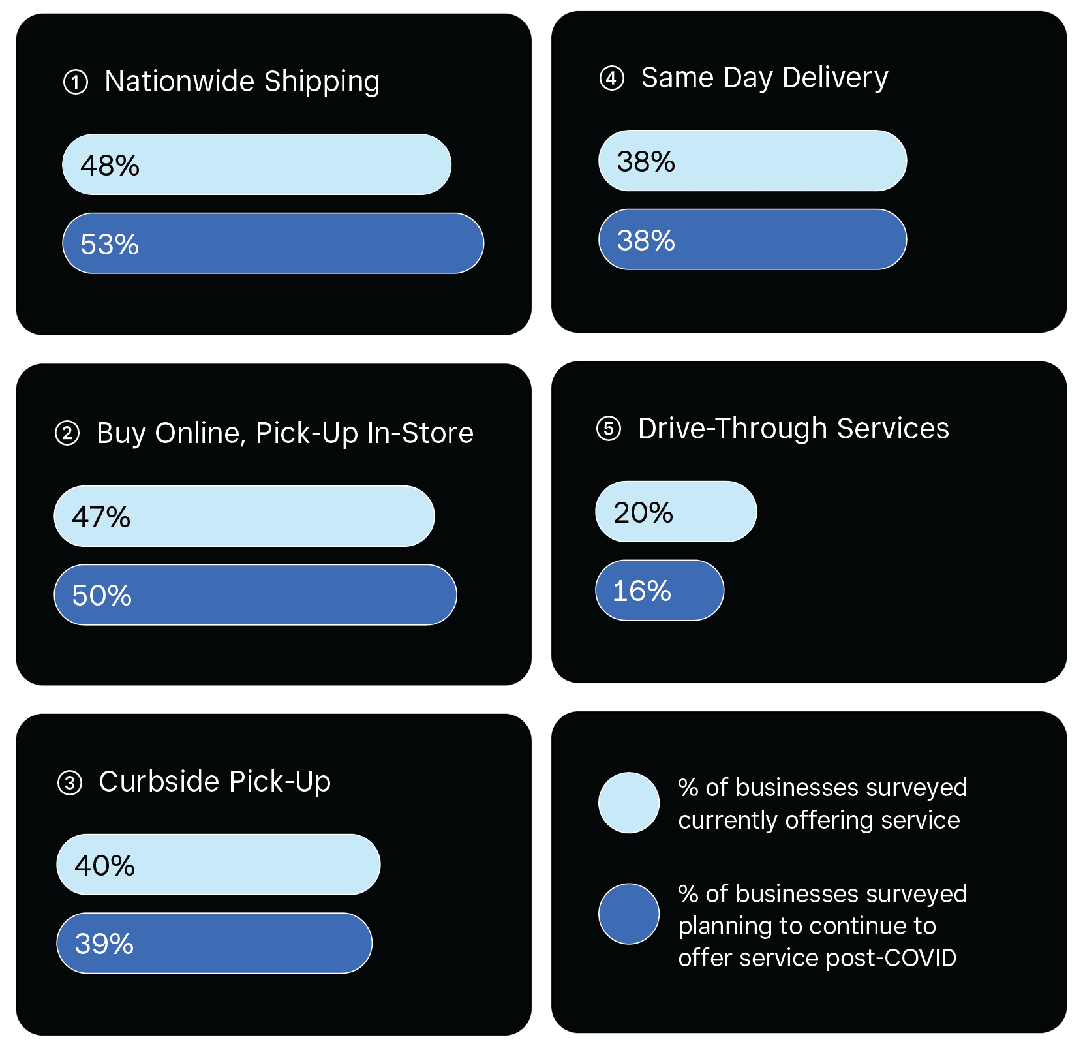The width and height of the screenshot is (1083, 1046).
Task: Click the Drive-Through Services heading
Action: pos(793,429)
